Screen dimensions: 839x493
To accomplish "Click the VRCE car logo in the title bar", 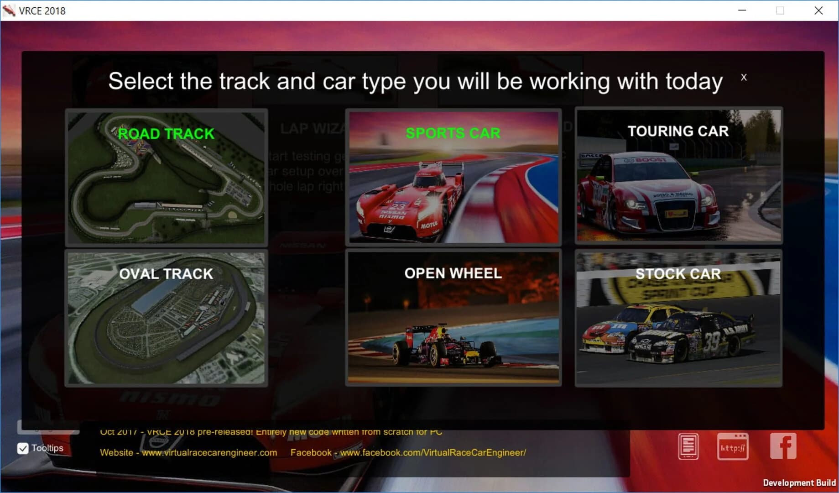I will 8,10.
